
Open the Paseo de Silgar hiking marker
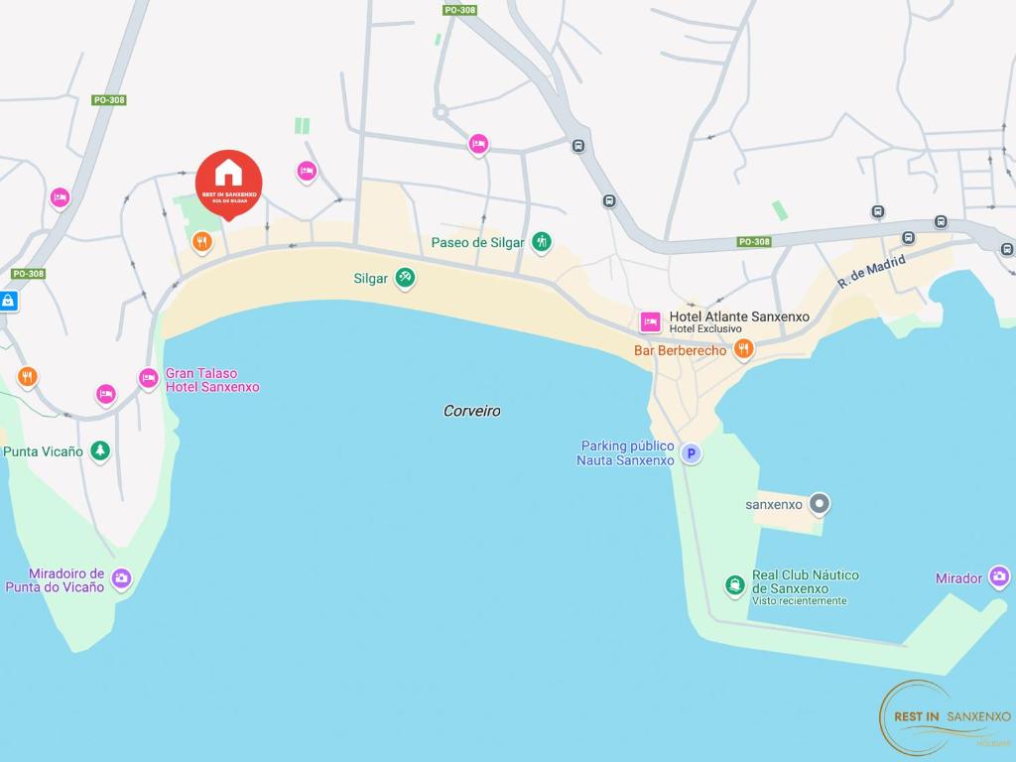[541, 242]
